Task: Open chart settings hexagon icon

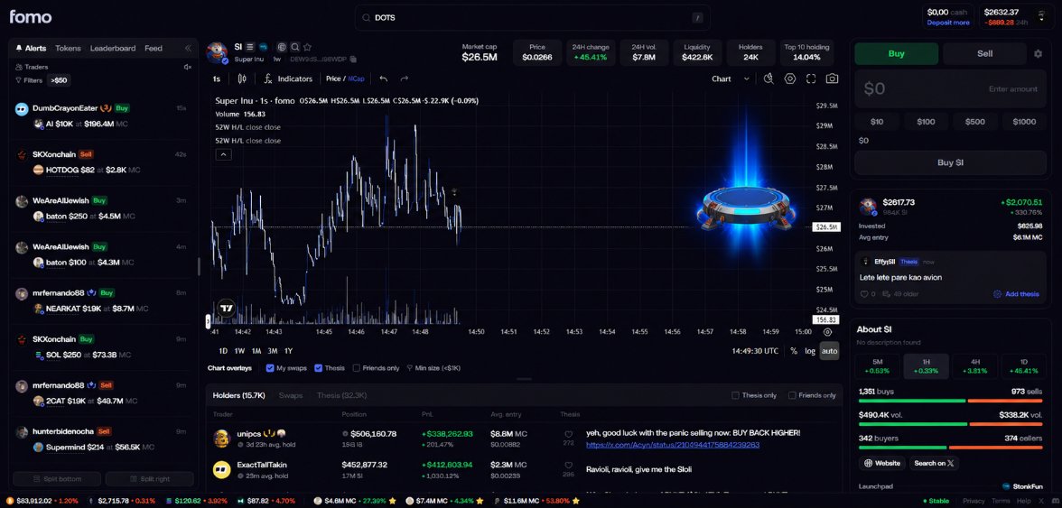Action: pos(789,79)
